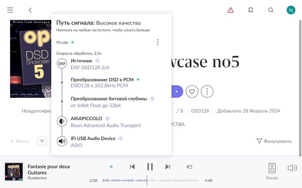This screenshot has width=302, height=188.
Task: Open the red warning alert icon
Action: click(231, 10)
